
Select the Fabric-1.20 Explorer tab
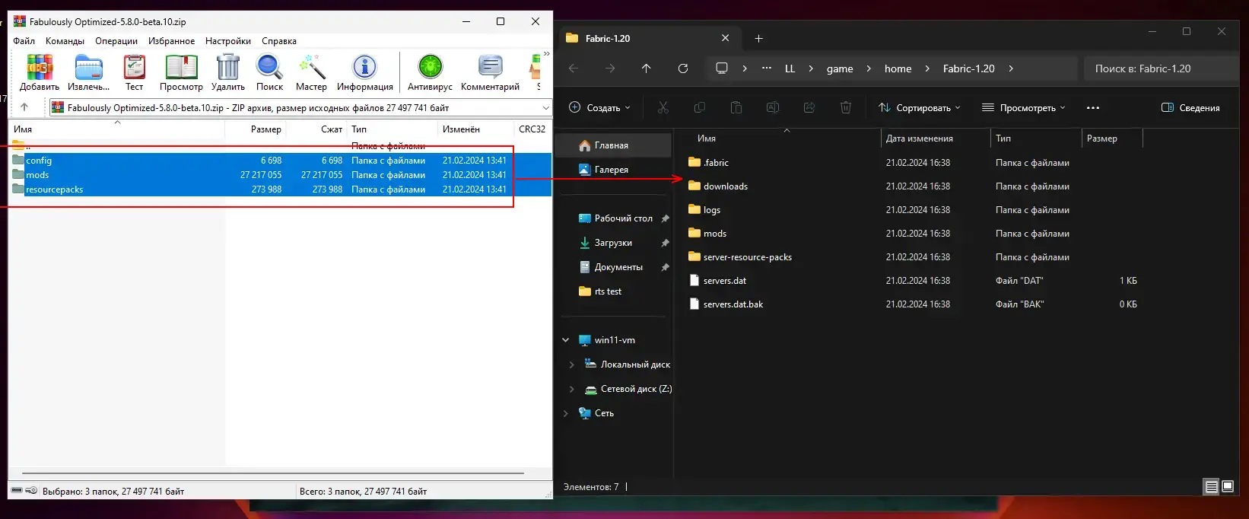pos(649,38)
